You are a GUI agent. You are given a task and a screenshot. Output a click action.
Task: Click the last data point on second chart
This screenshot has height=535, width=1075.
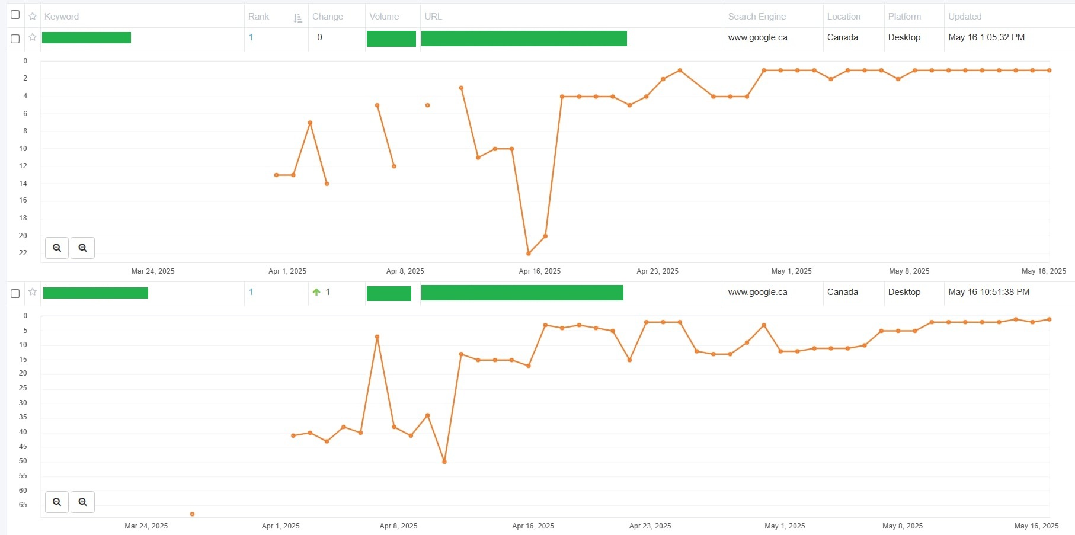pos(1050,319)
